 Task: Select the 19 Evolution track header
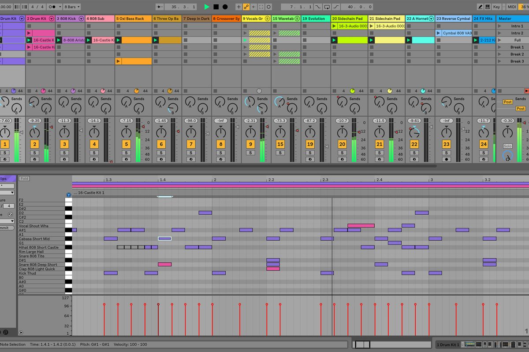coord(316,18)
